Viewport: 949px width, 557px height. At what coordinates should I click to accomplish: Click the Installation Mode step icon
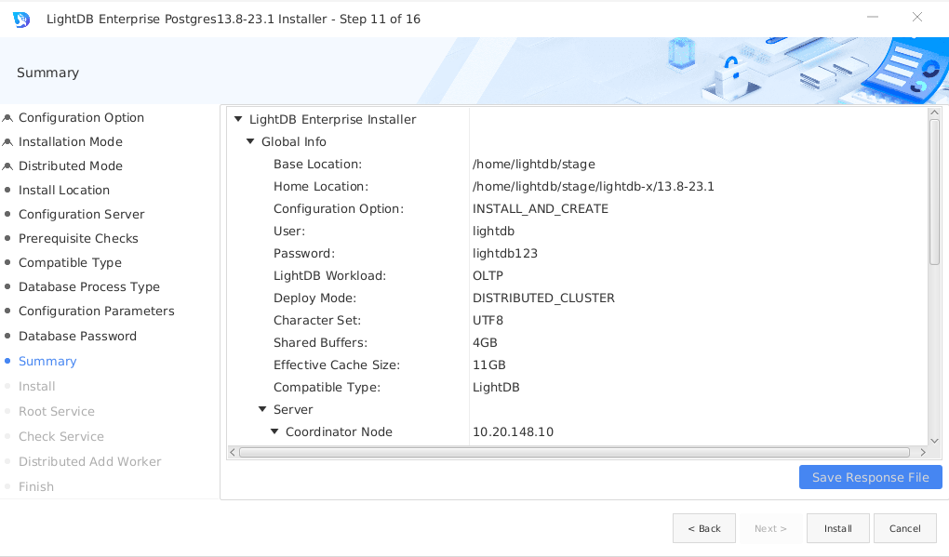(7, 142)
